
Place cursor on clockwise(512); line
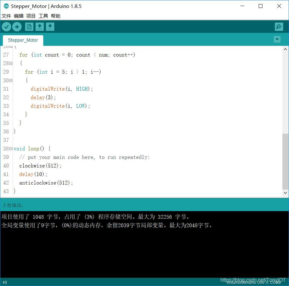click(x=40, y=166)
